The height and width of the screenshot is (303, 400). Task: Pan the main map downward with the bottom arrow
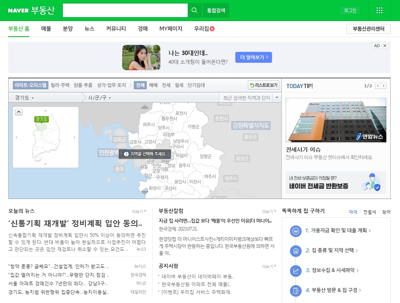pyautogui.click(x=145, y=192)
